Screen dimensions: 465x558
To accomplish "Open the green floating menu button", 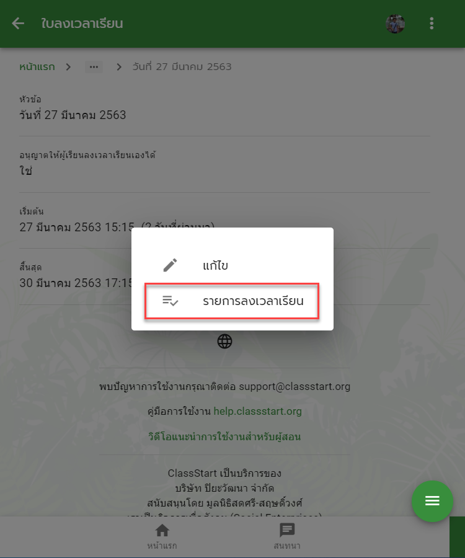I will [432, 501].
